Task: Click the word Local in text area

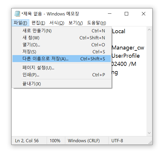Action: coord(119,31)
